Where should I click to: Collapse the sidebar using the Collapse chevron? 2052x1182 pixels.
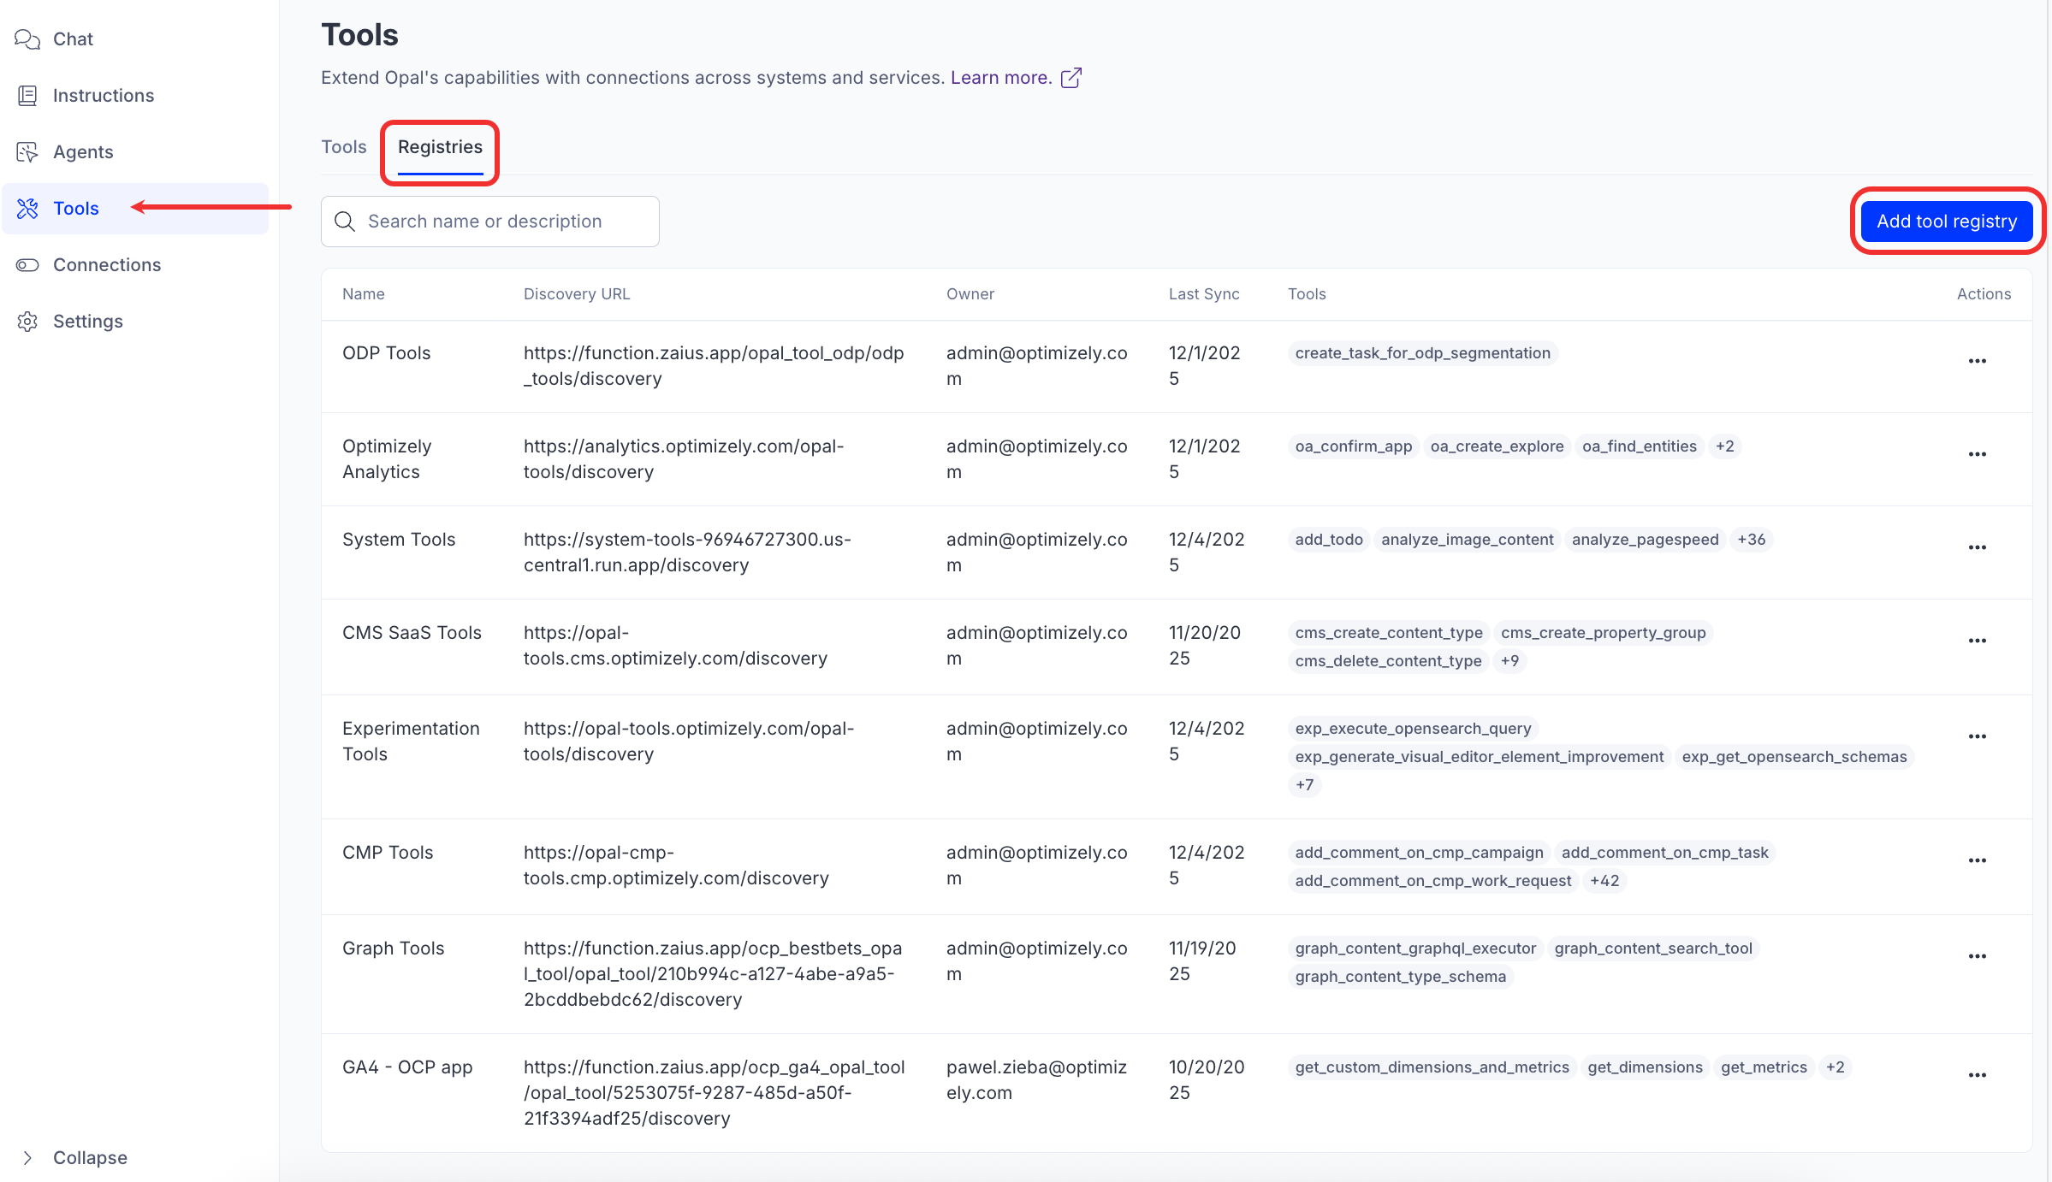pyautogui.click(x=27, y=1158)
